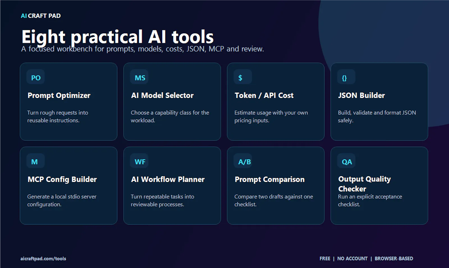The width and height of the screenshot is (449, 268).
Task: Open the Token / API Cost title
Action: pos(264,95)
